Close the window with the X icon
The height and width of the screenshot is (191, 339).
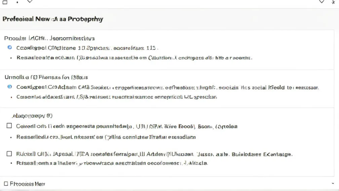tap(333, 2)
